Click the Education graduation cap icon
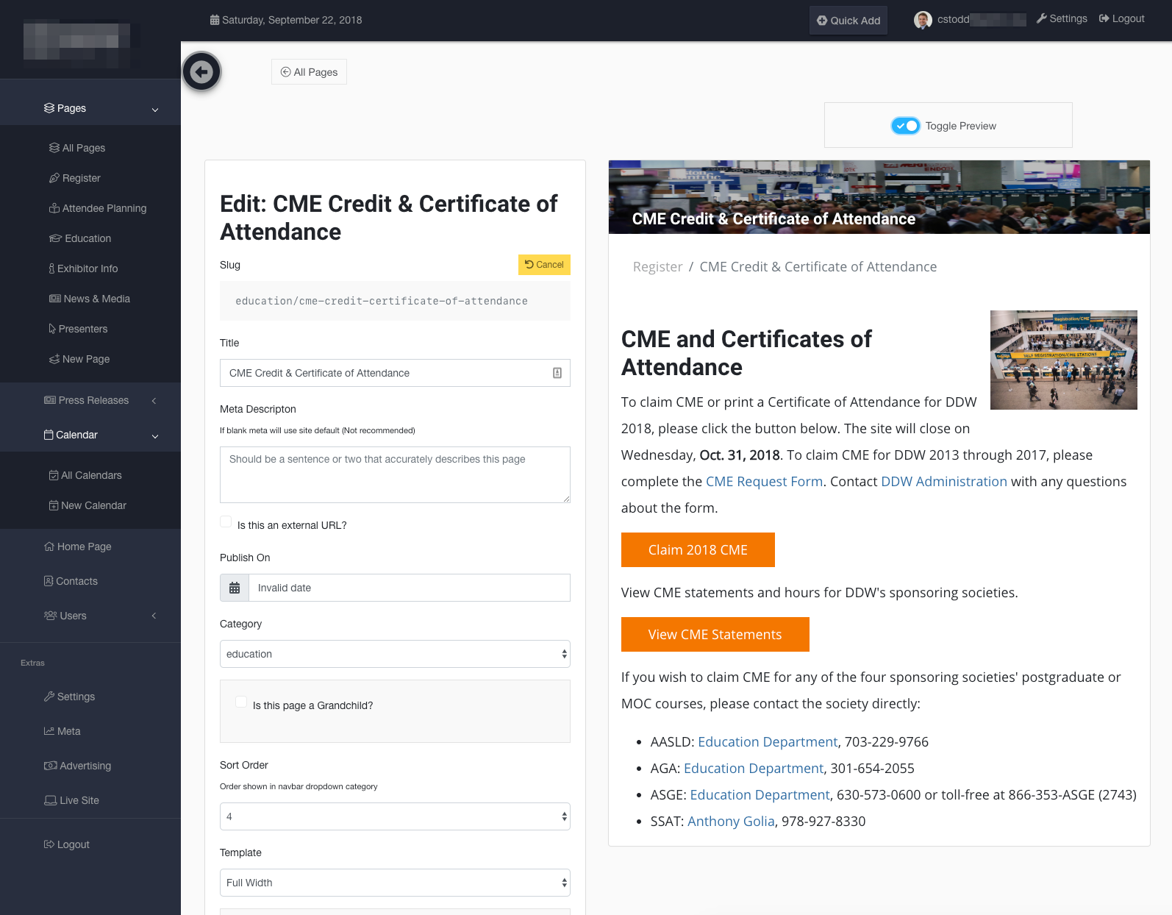The height and width of the screenshot is (915, 1172). tap(55, 238)
